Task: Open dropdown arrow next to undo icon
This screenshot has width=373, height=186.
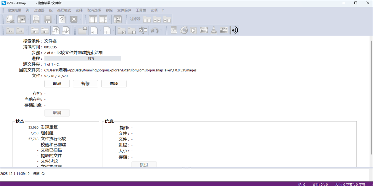Action: point(161,30)
